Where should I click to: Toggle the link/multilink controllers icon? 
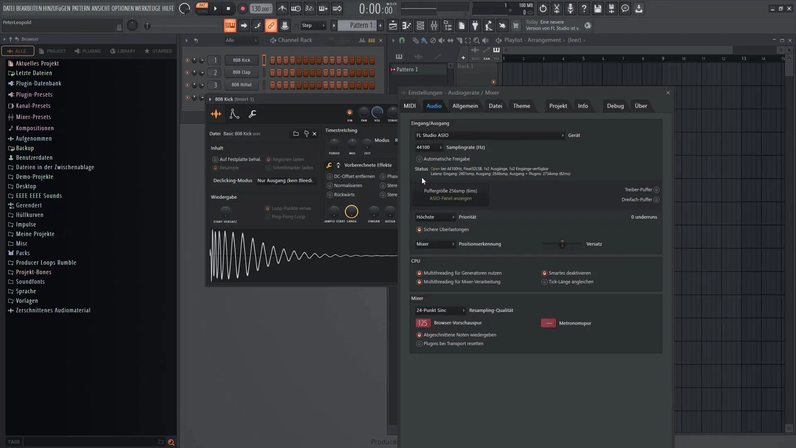(x=271, y=26)
